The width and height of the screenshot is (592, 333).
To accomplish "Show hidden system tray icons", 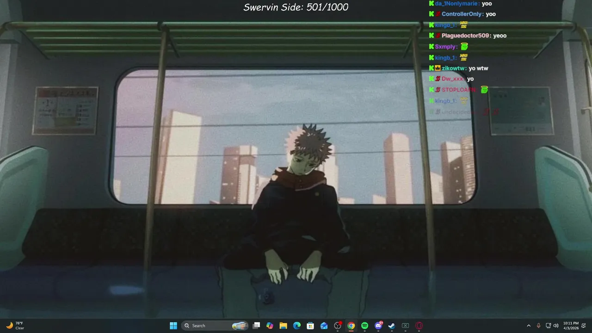I will click(x=529, y=326).
